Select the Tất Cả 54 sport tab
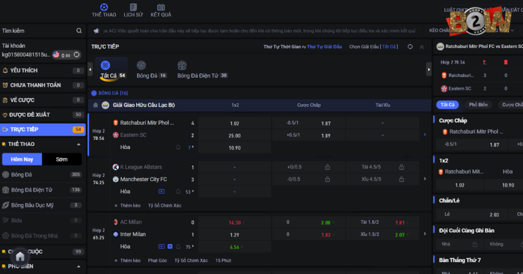This screenshot has height=274, width=523. point(112,70)
